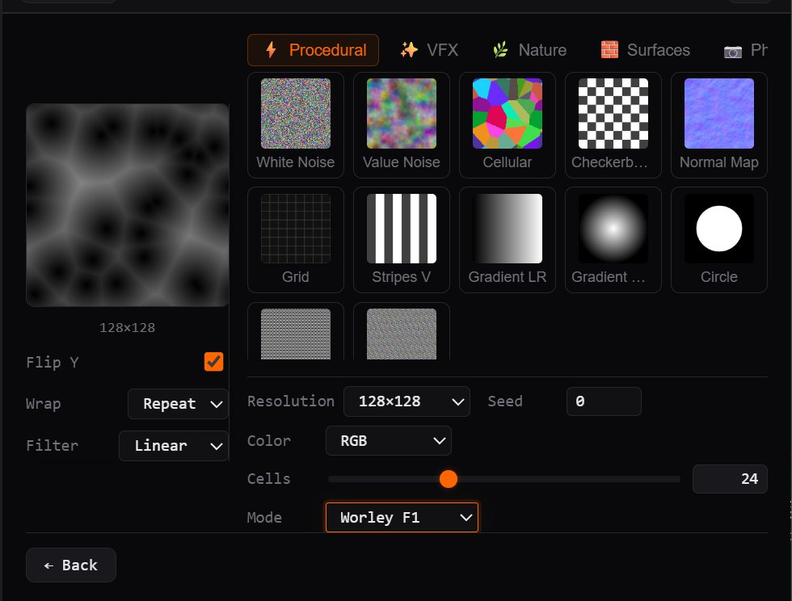Choose the Normal Map texture preset
The width and height of the screenshot is (792, 601).
pyautogui.click(x=718, y=125)
